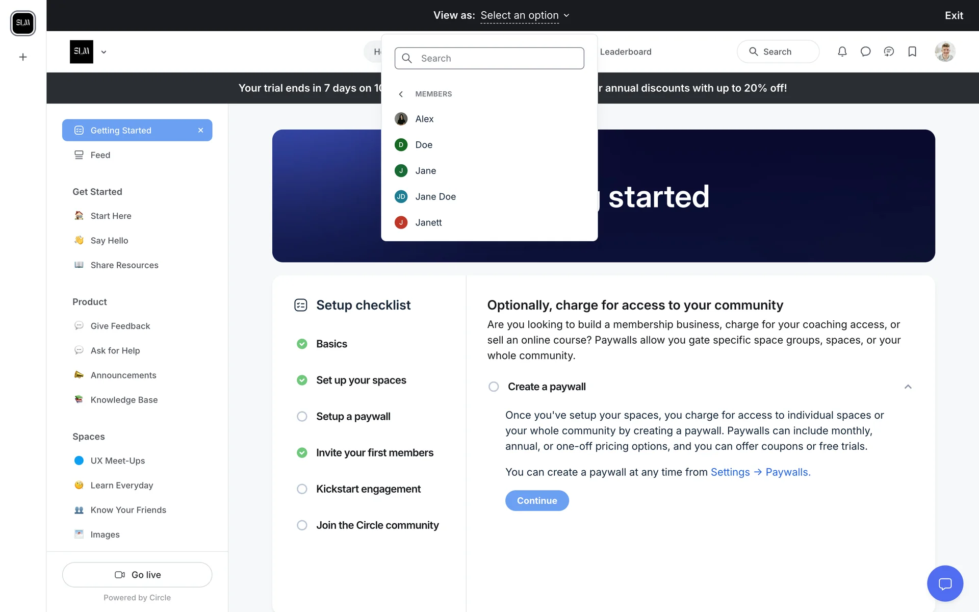The image size is (979, 612).
Task: Open the blue support chat bubble
Action: 945,583
